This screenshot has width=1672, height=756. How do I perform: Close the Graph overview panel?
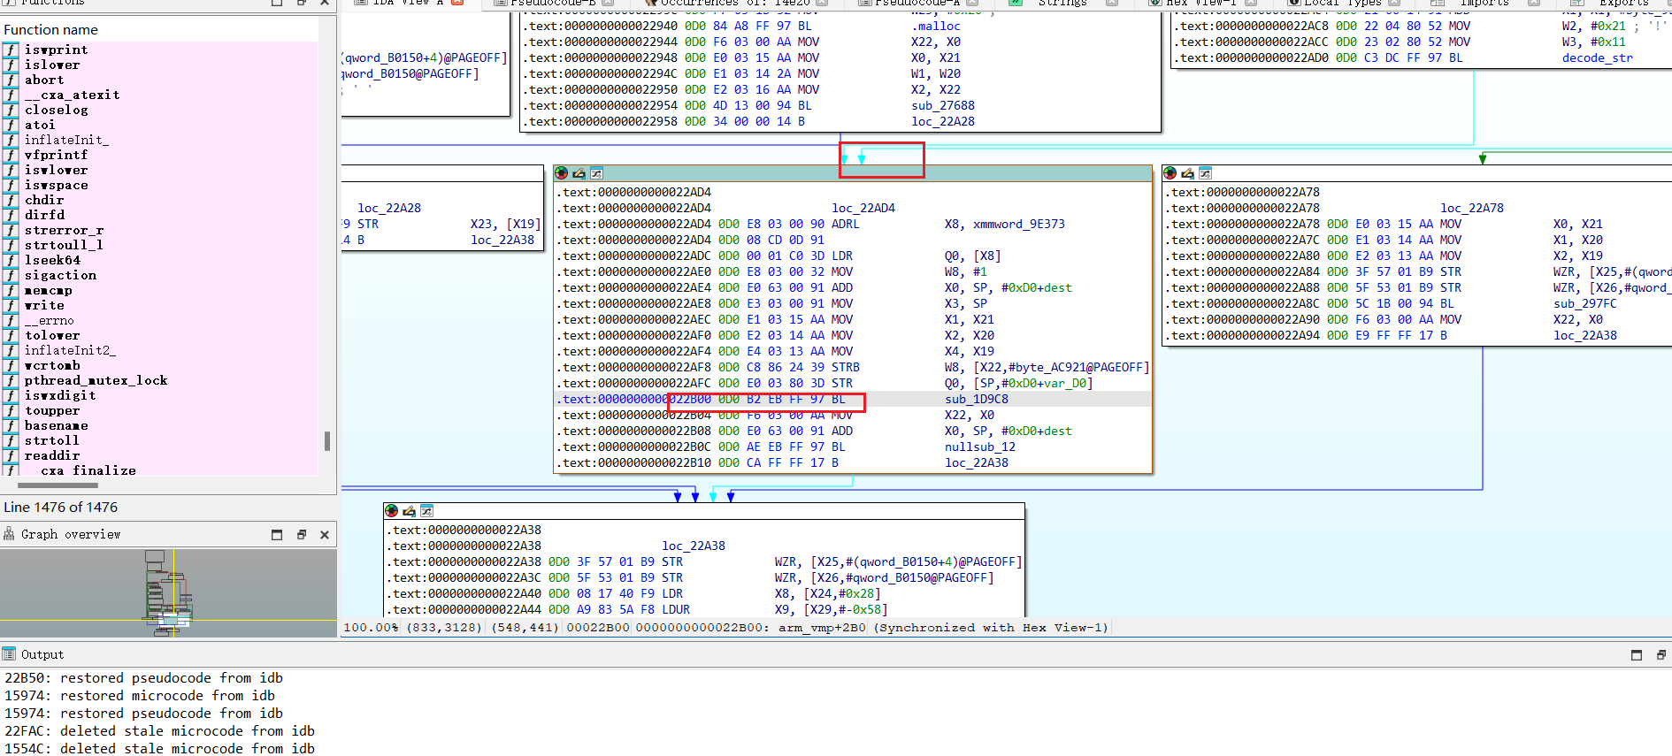[x=325, y=535]
